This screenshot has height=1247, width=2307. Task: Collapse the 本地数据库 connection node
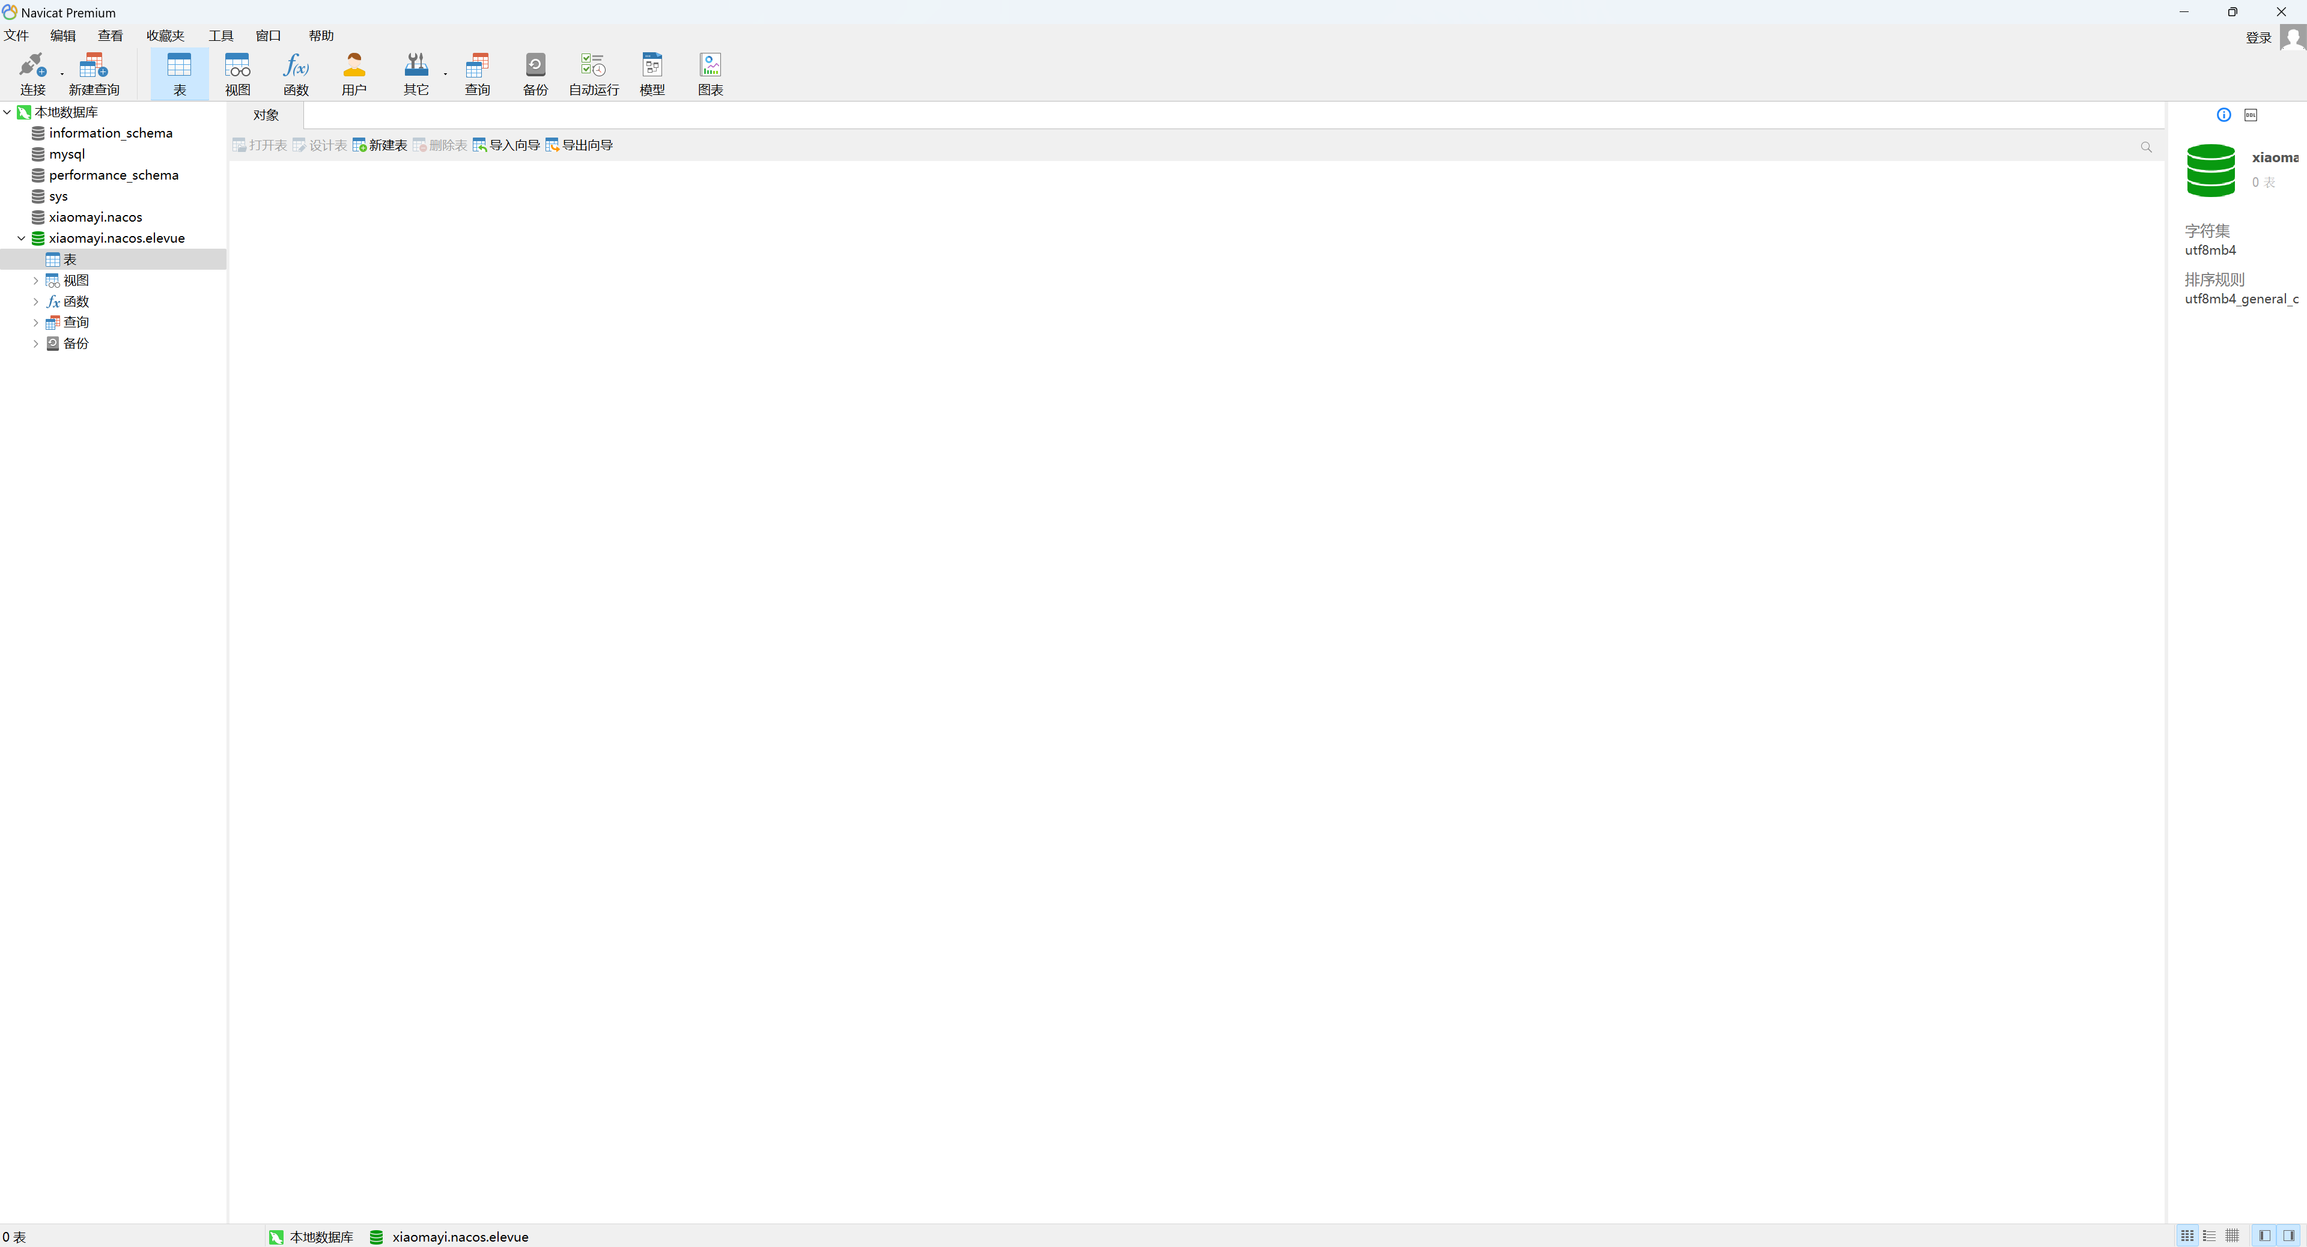[x=7, y=112]
